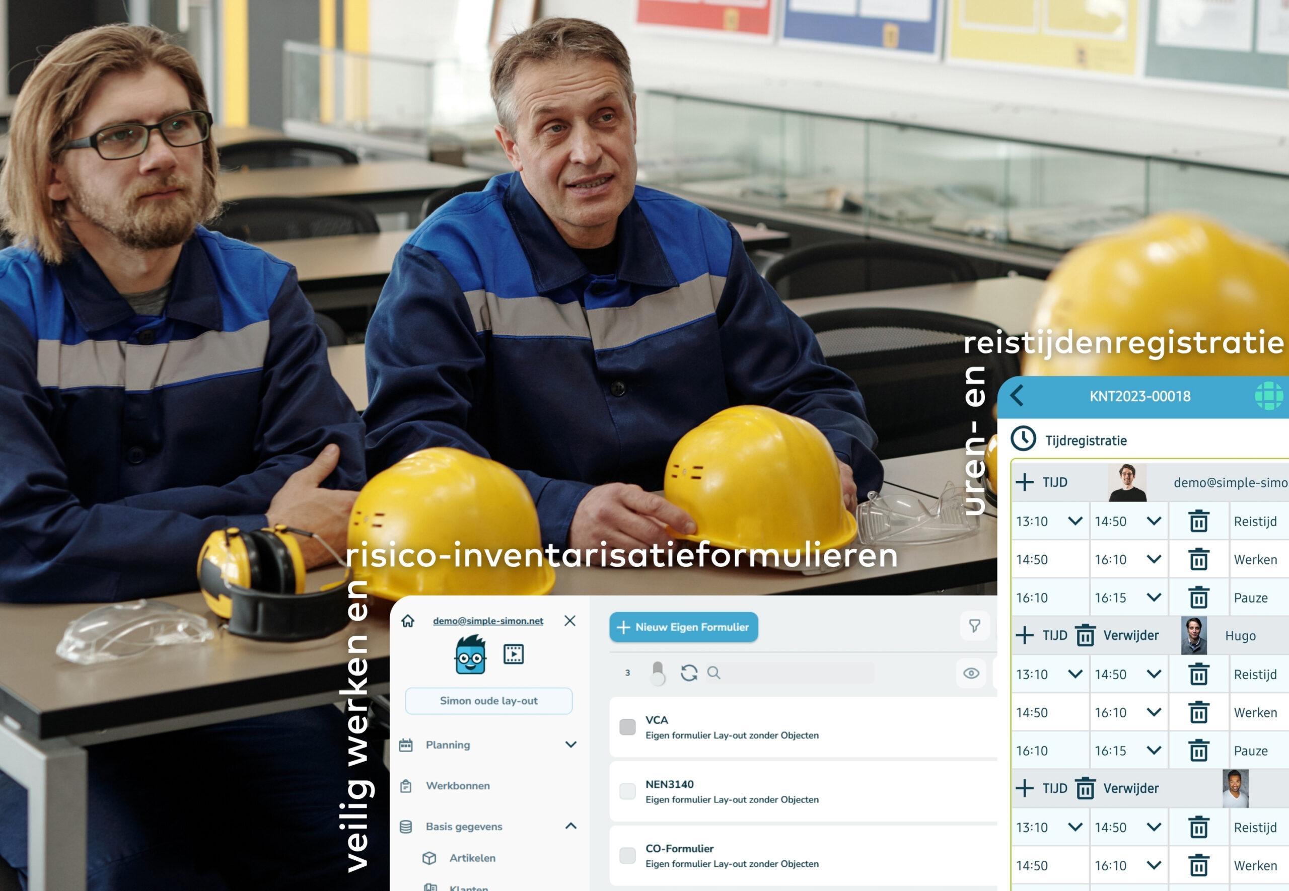The width and height of the screenshot is (1289, 891).
Task: Delete Hugo's Werken time row
Action: (x=1198, y=712)
